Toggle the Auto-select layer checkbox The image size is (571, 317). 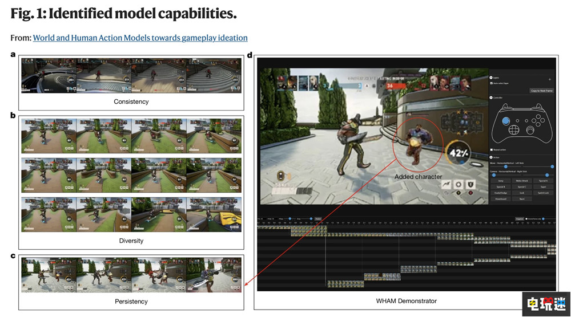tap(492, 83)
